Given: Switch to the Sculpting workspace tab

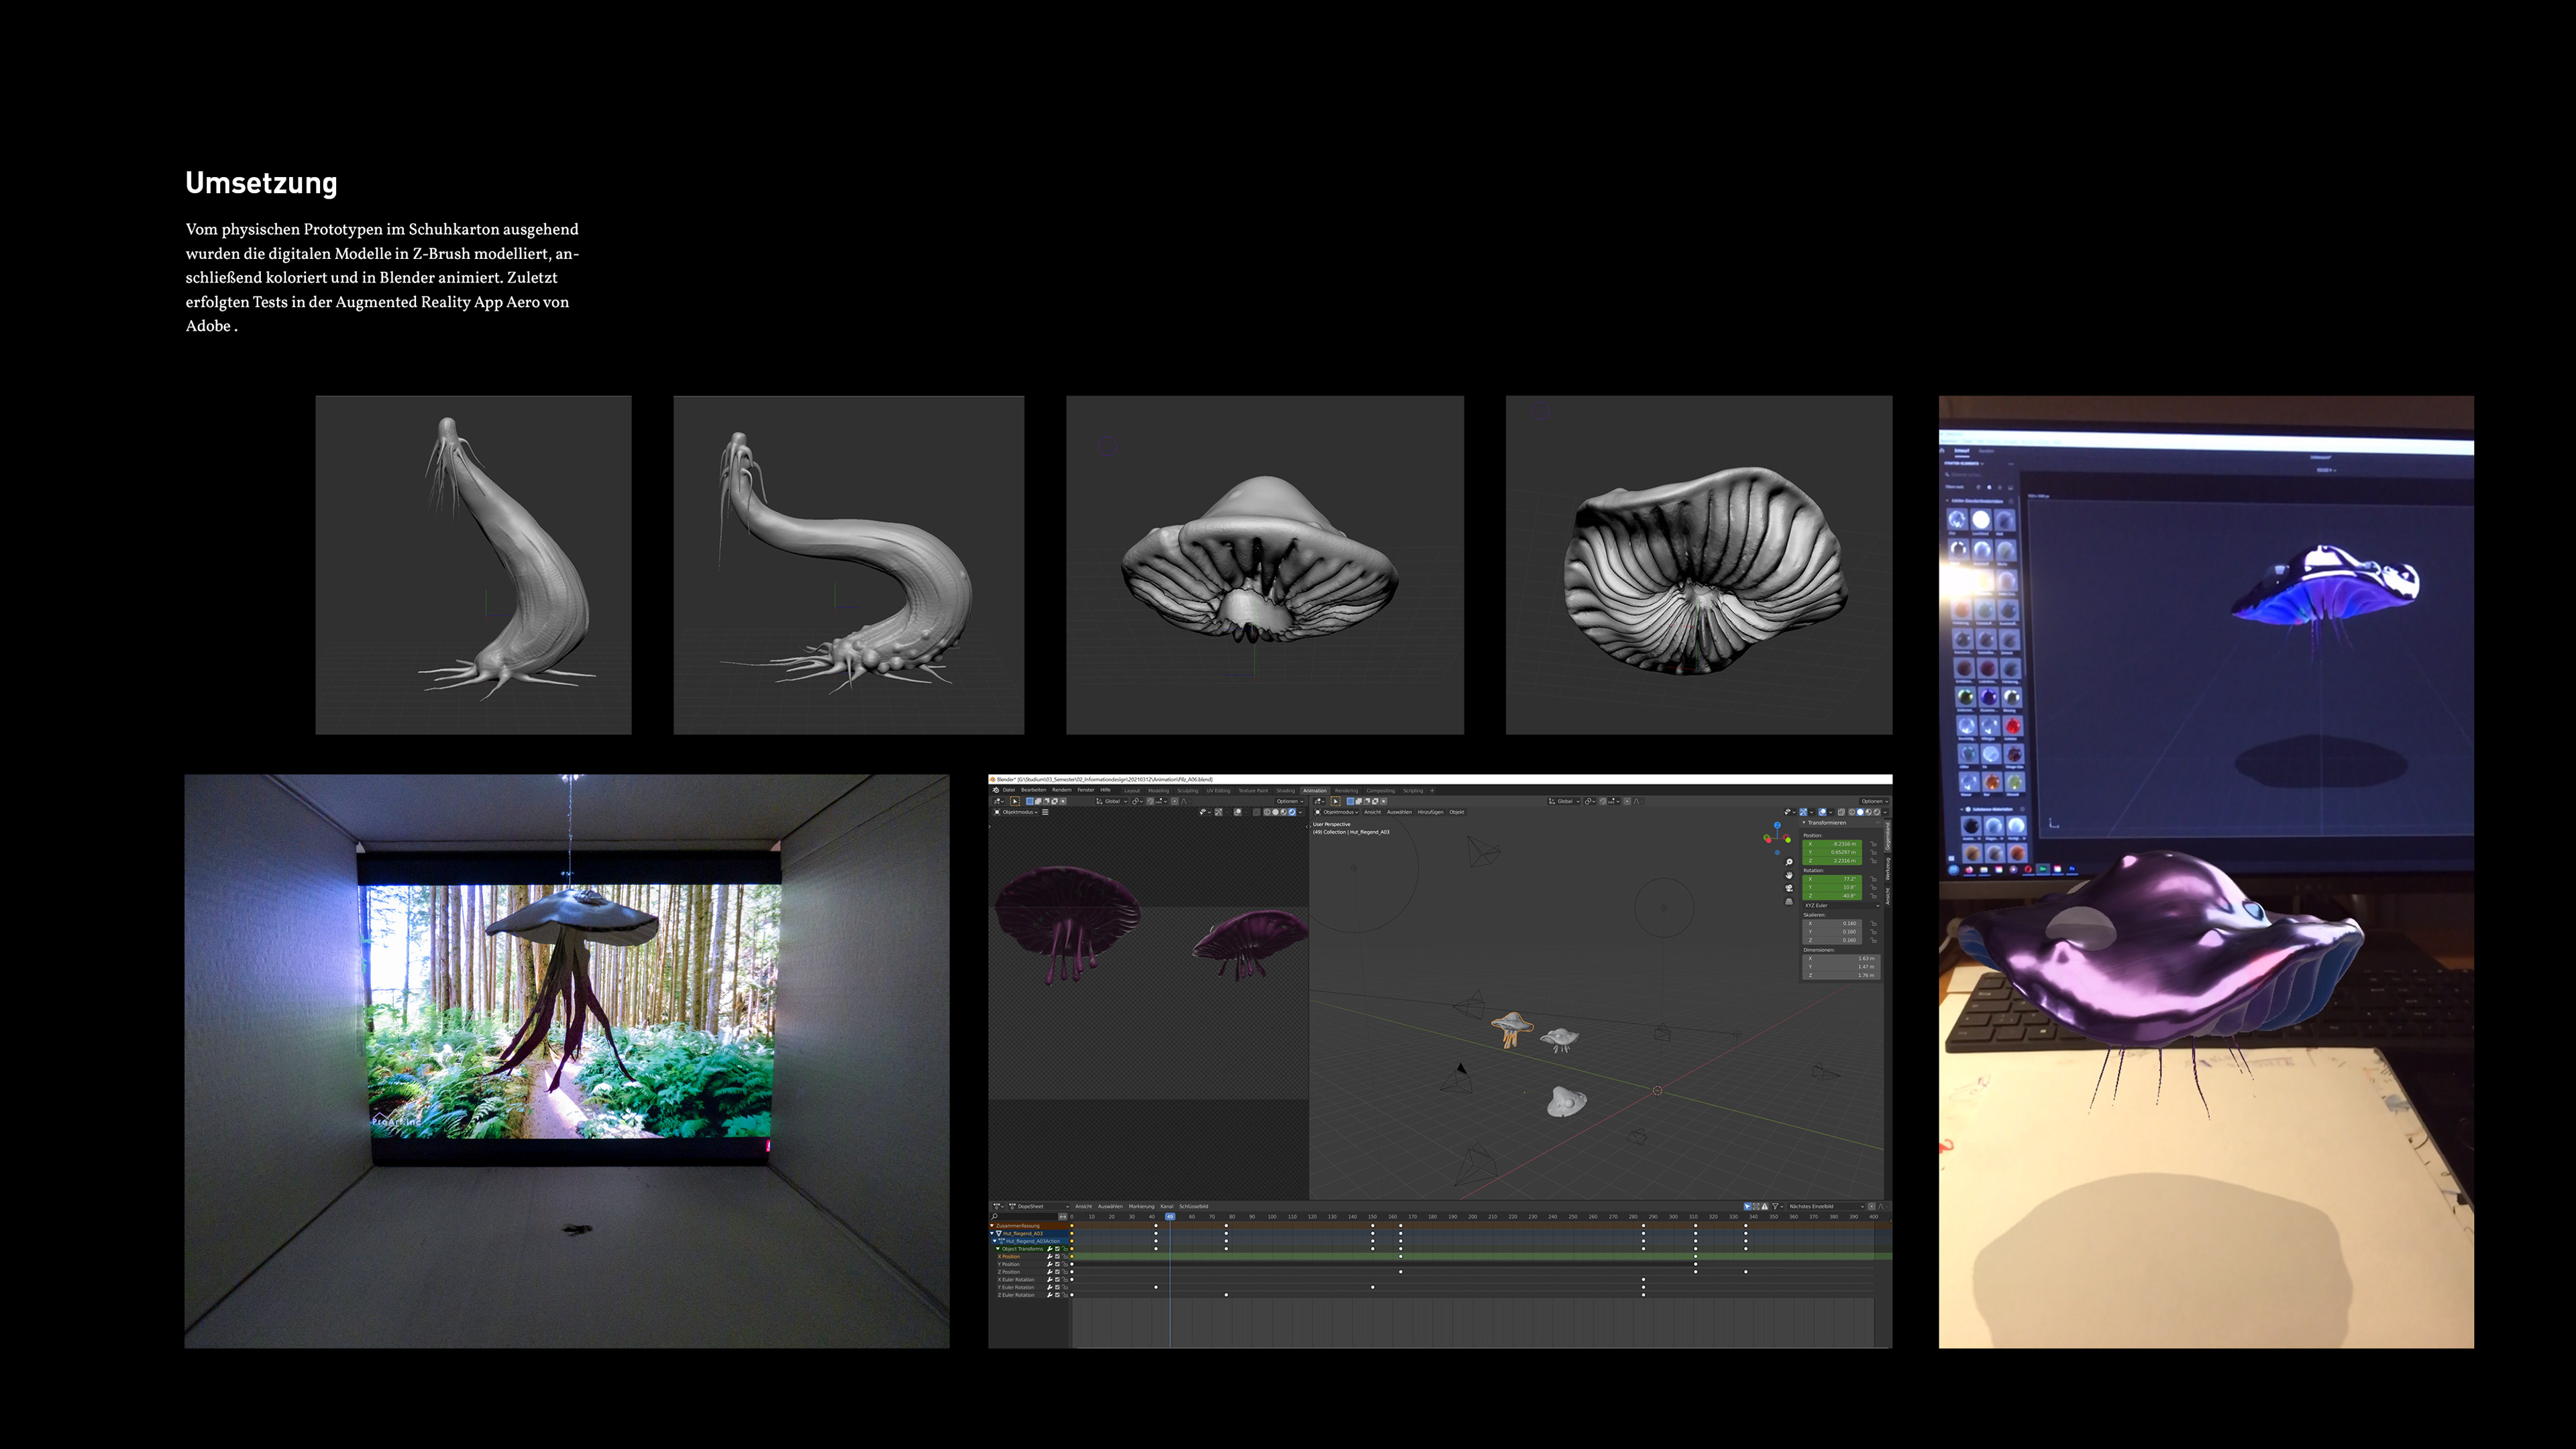Looking at the screenshot, I should tap(1188, 791).
